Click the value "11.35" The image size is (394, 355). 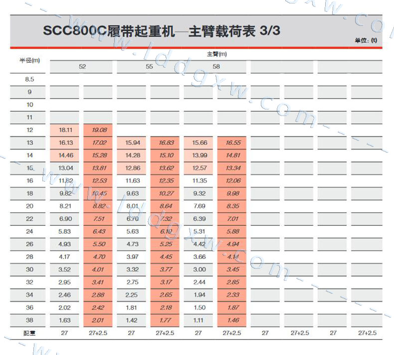199,181
